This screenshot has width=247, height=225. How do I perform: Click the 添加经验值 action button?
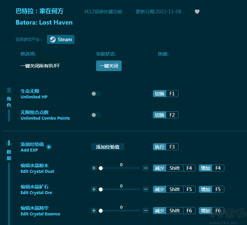point(108,147)
